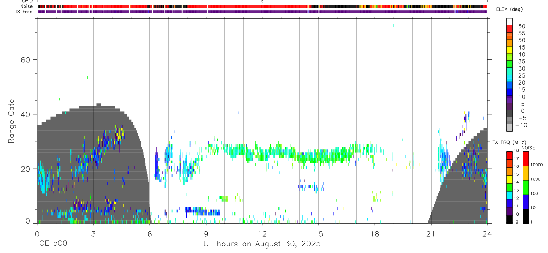Click the cyan ELEV swatch between 20 and 25

coord(510,78)
